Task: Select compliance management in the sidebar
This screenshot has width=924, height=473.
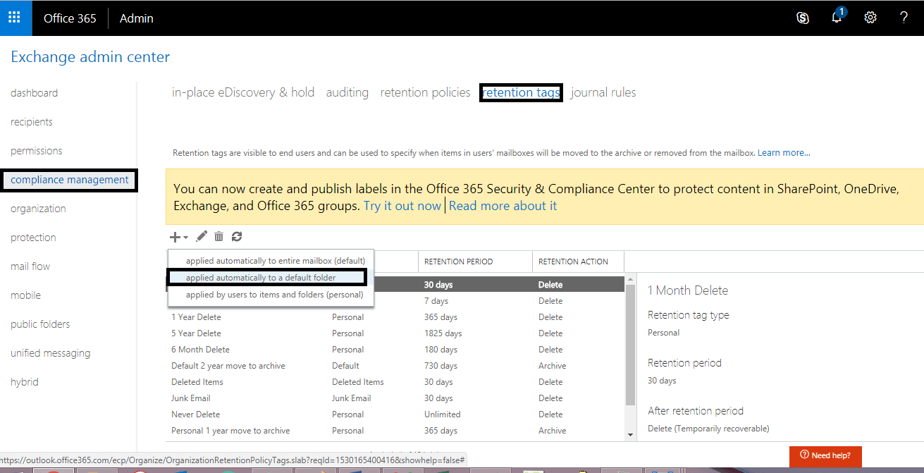Action: click(x=70, y=180)
